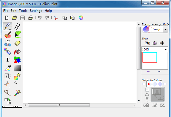This screenshot has height=117, width=171.
Task: Select the green Highlighter marker tool
Action: (x=17, y=35)
